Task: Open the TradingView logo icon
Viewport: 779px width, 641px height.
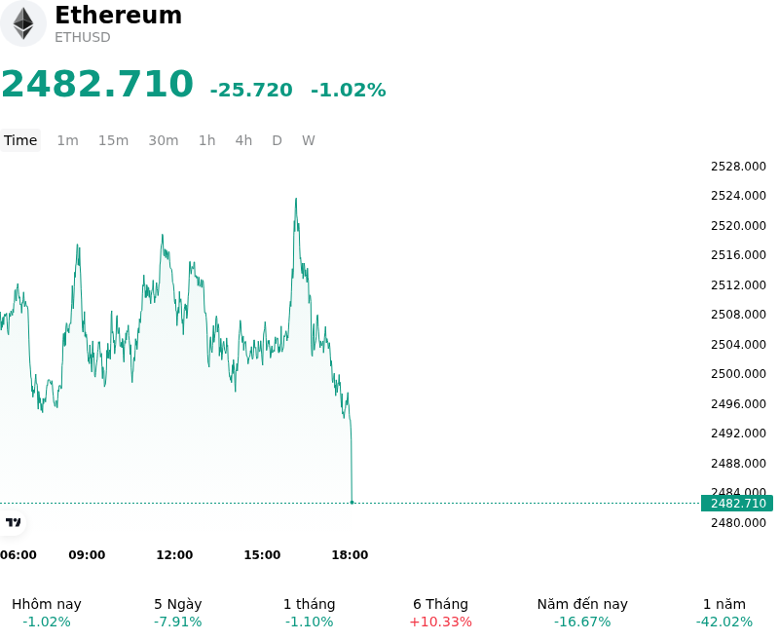Action: [x=14, y=522]
